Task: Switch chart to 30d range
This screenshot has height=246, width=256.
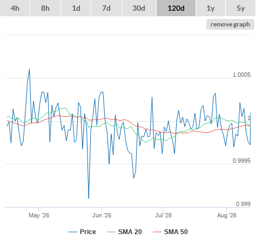Action: click(139, 8)
